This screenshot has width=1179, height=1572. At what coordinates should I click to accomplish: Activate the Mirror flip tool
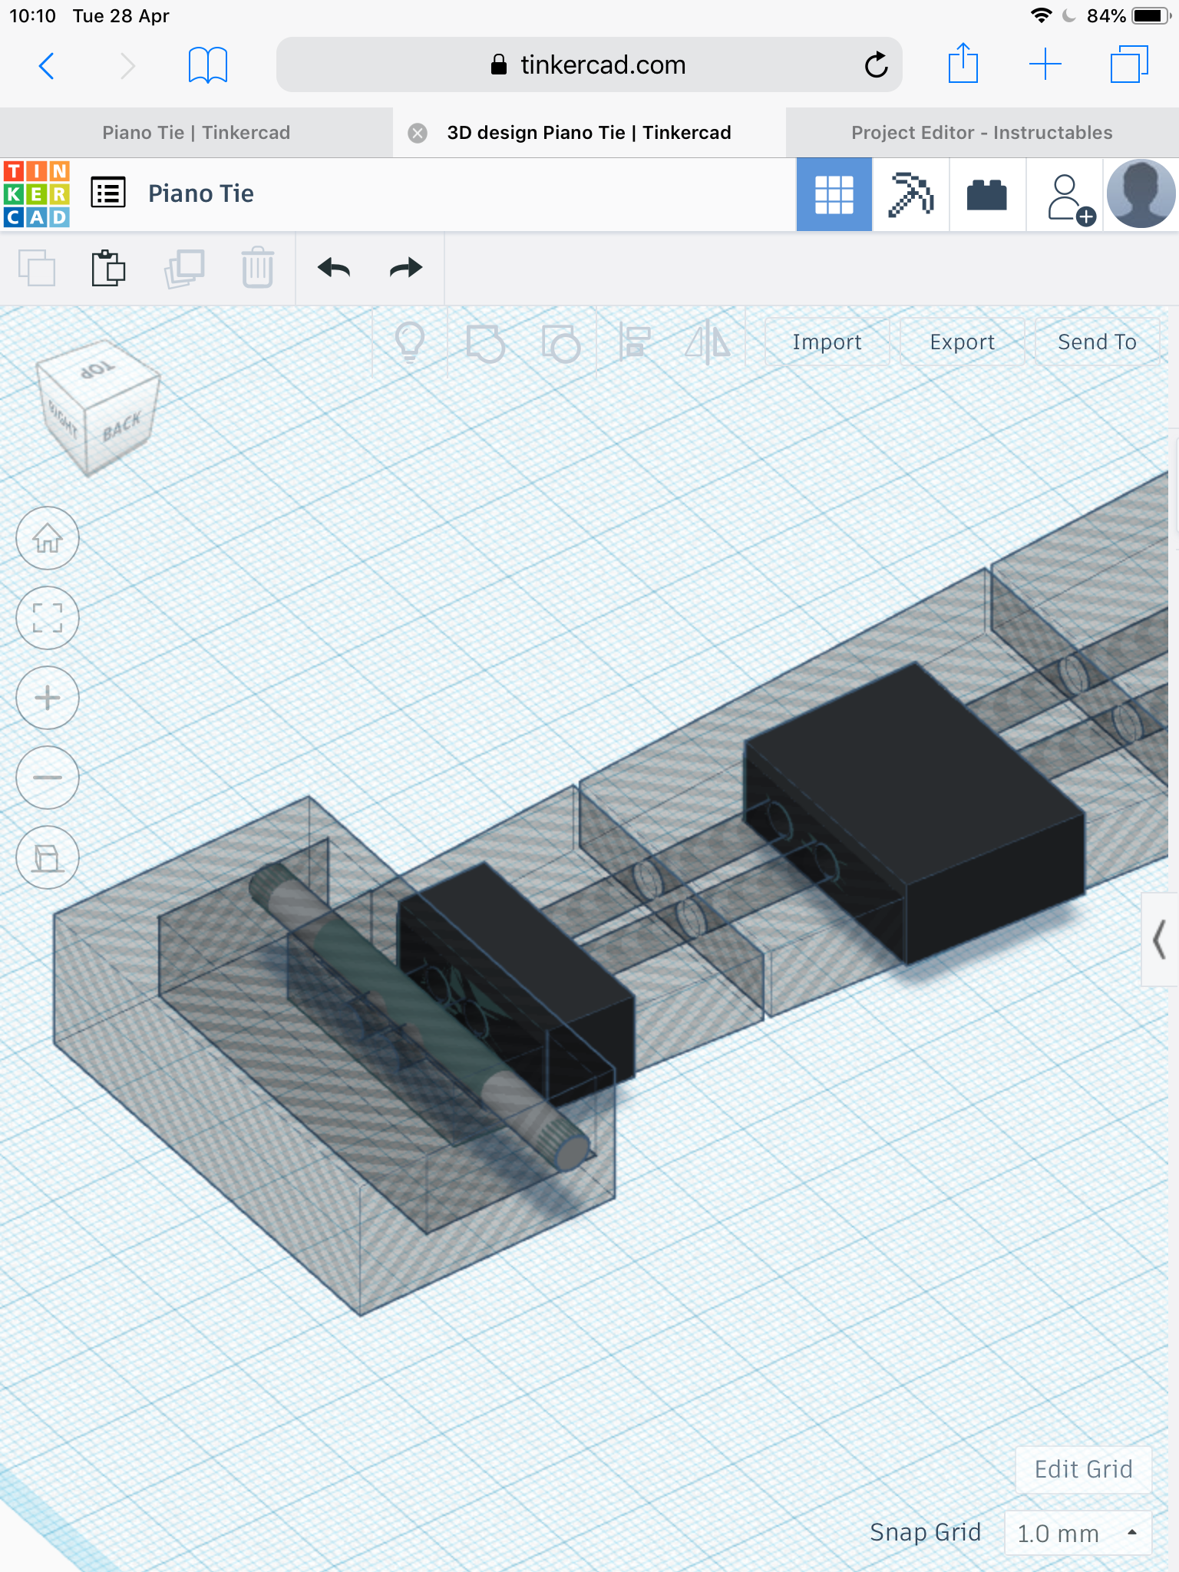tap(708, 342)
